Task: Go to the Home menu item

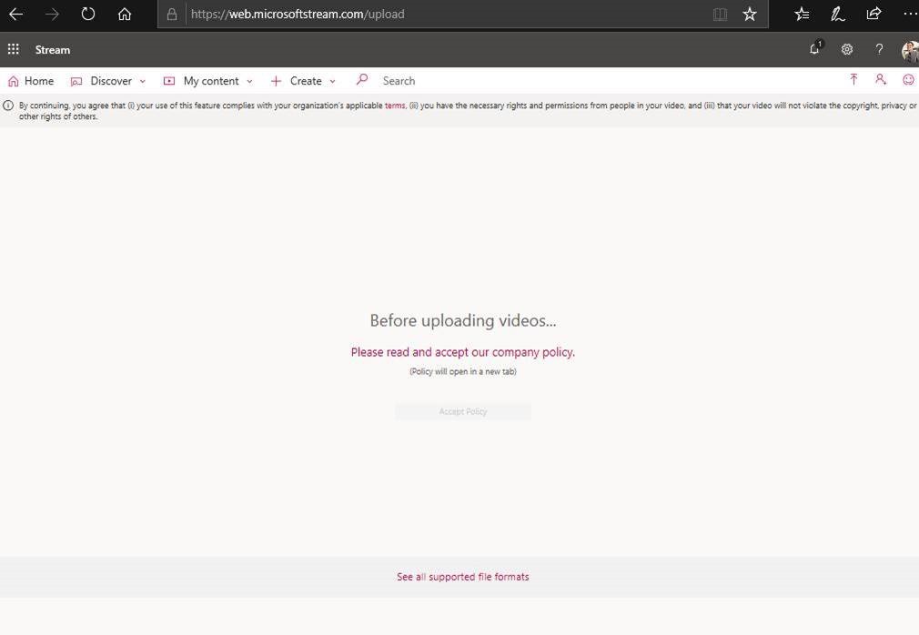Action: [x=31, y=81]
